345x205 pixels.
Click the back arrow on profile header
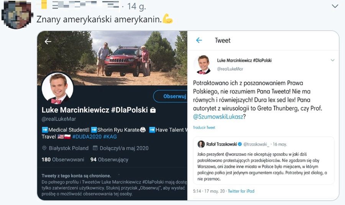coord(48,41)
